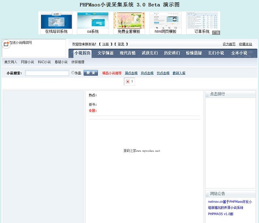The height and width of the screenshot is (223, 259).
Task: Open the 全本小说 tab
Action: coord(239,53)
